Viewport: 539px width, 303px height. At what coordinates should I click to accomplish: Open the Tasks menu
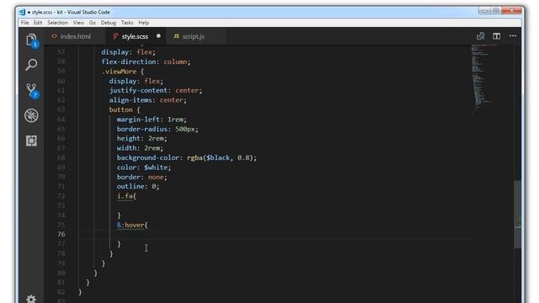(127, 23)
